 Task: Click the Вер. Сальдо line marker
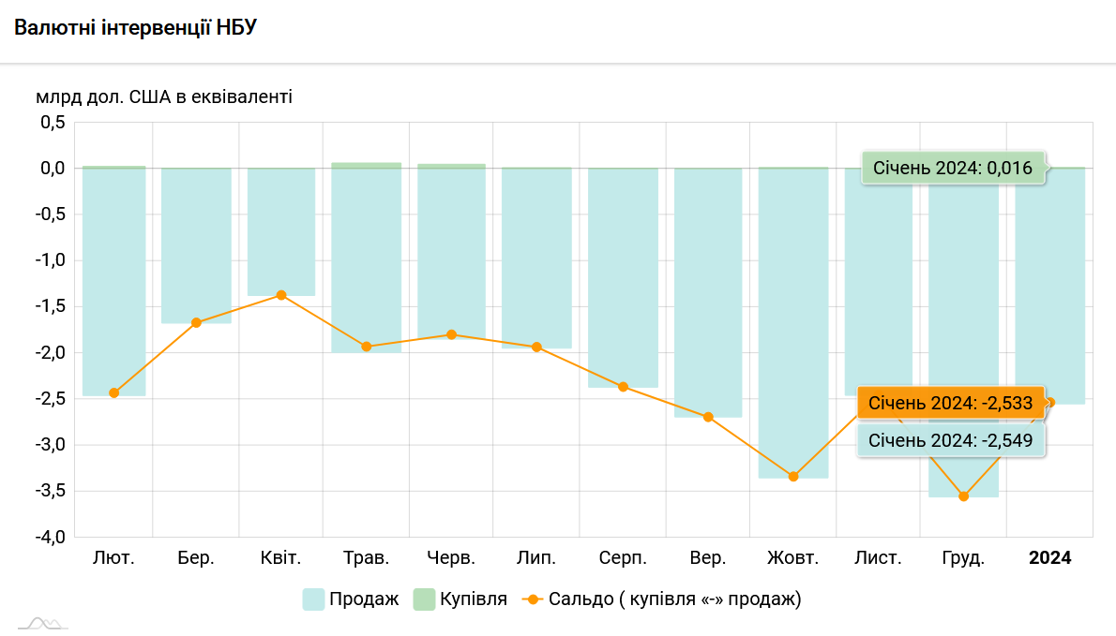708,417
